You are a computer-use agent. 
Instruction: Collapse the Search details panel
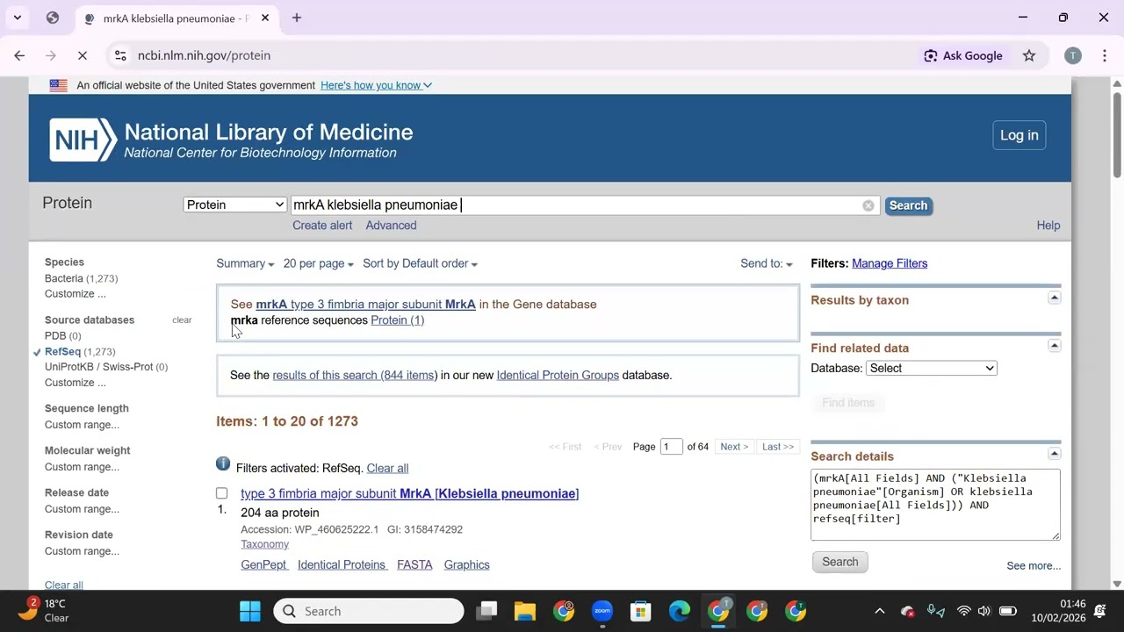tap(1054, 454)
